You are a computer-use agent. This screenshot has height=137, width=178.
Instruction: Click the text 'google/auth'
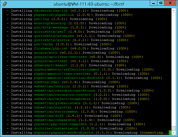[46, 53]
